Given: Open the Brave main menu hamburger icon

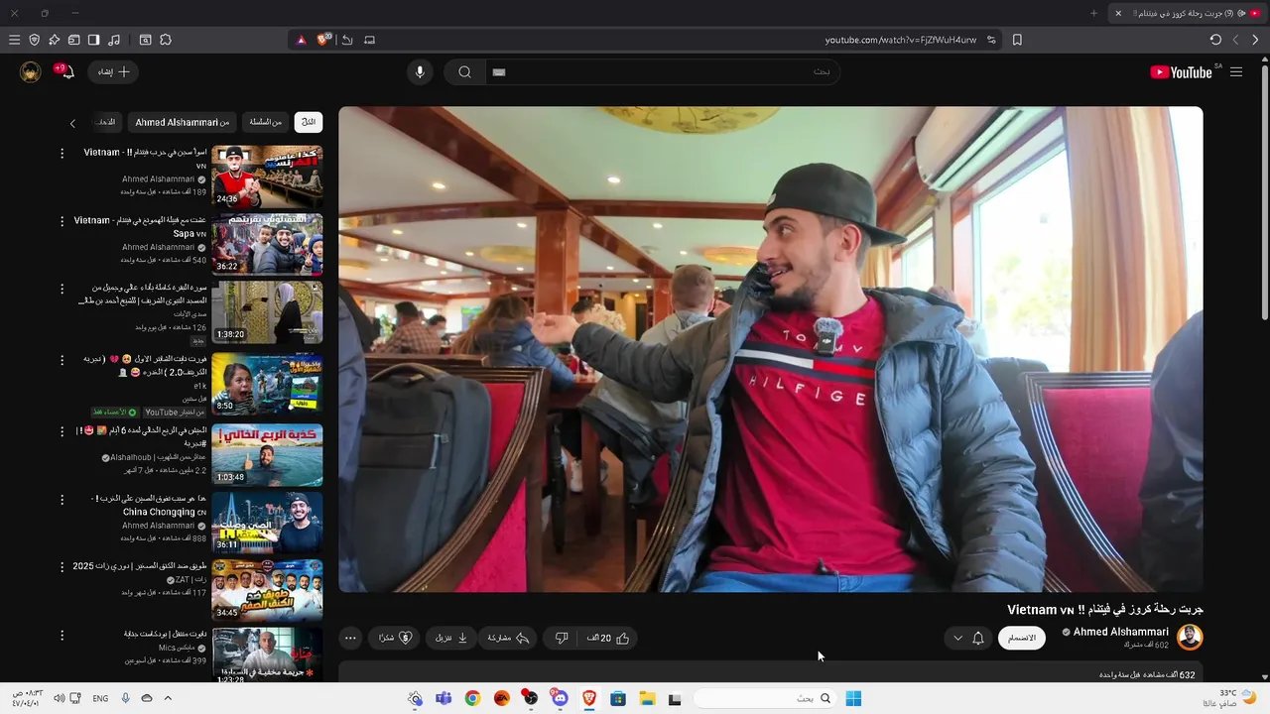Looking at the screenshot, I should [14, 40].
